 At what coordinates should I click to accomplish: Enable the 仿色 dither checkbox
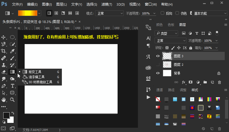pos(177,13)
